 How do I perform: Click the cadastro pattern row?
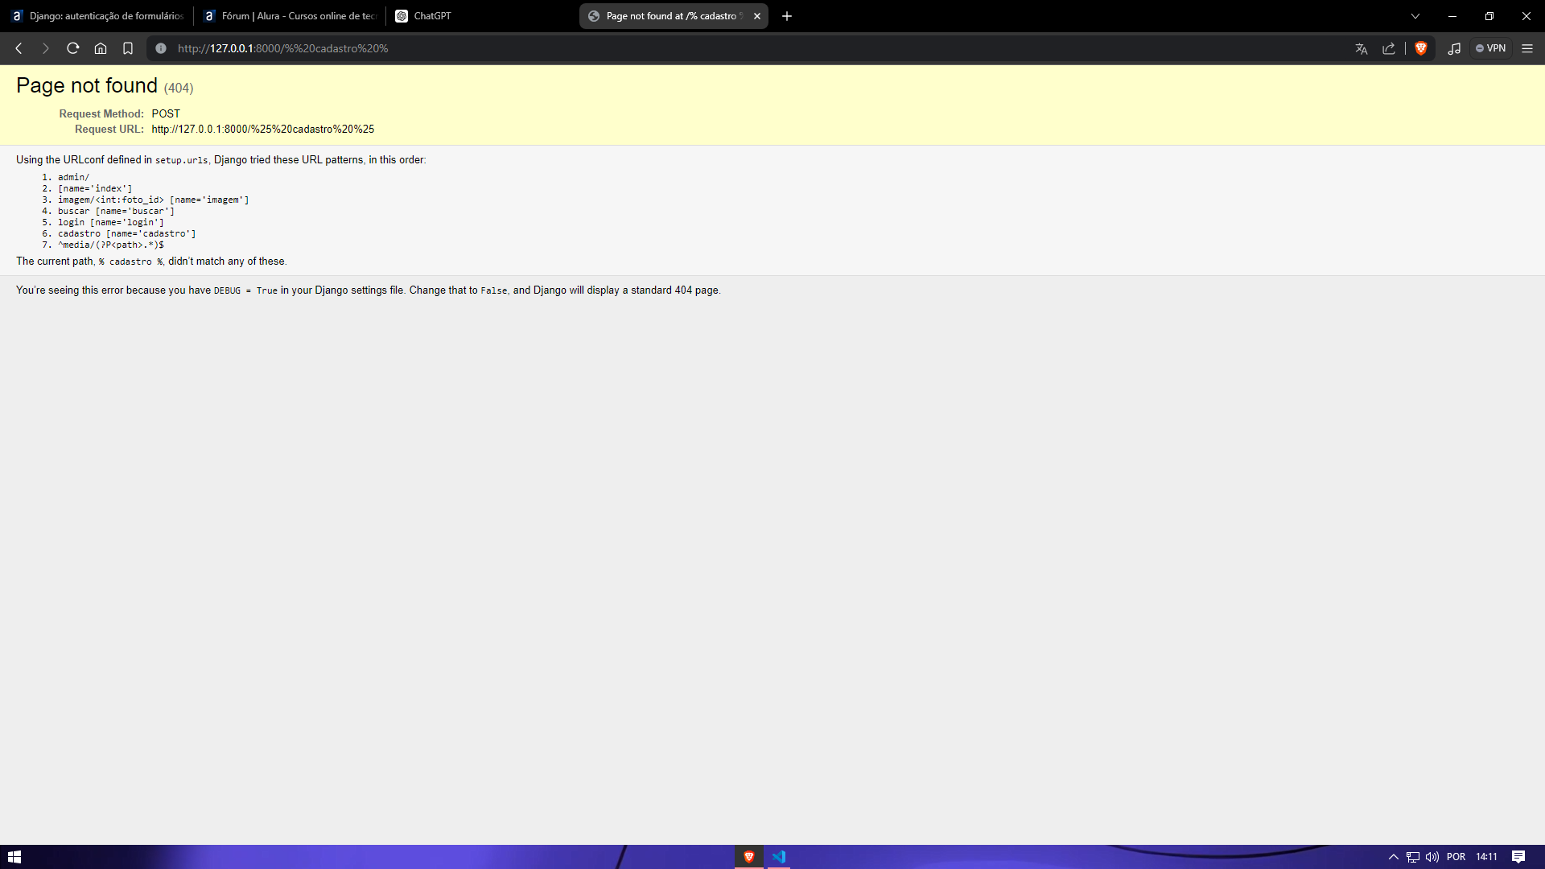pyautogui.click(x=126, y=233)
